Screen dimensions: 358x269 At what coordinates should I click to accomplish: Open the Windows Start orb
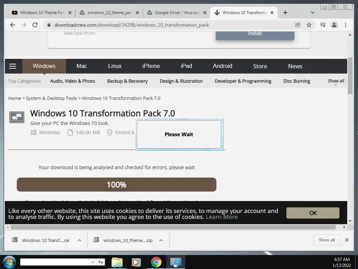(x=9, y=262)
